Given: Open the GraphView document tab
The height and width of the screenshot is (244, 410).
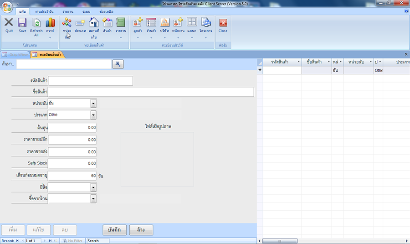Looking at the screenshot, I should (x=16, y=55).
